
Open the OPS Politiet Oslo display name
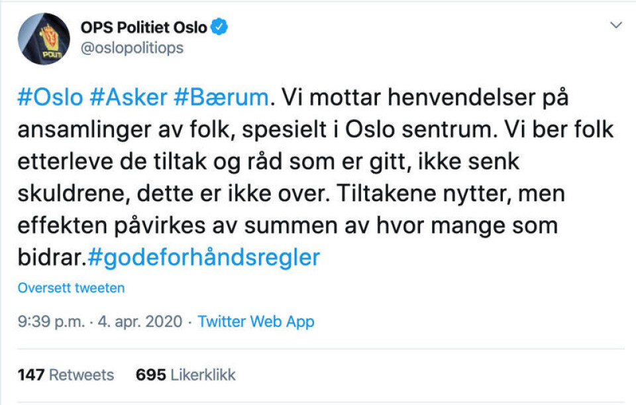[143, 28]
